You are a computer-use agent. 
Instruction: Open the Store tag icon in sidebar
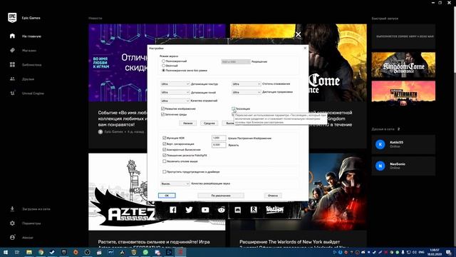pyautogui.click(x=12, y=51)
